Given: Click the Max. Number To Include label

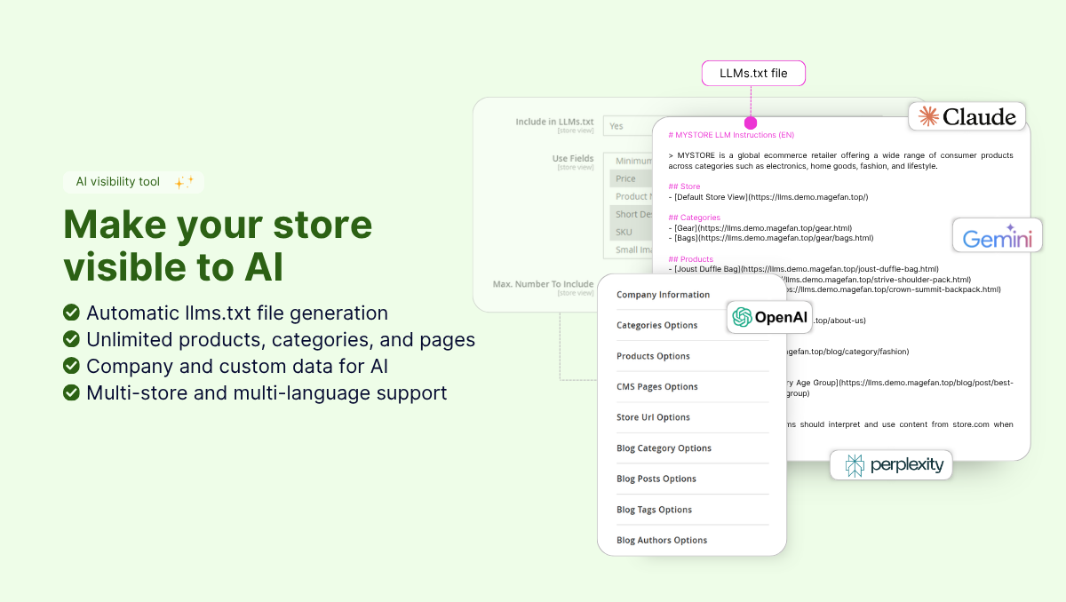Looking at the screenshot, I should point(543,284).
